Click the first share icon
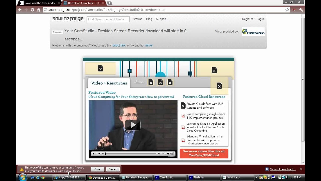 (151, 82)
